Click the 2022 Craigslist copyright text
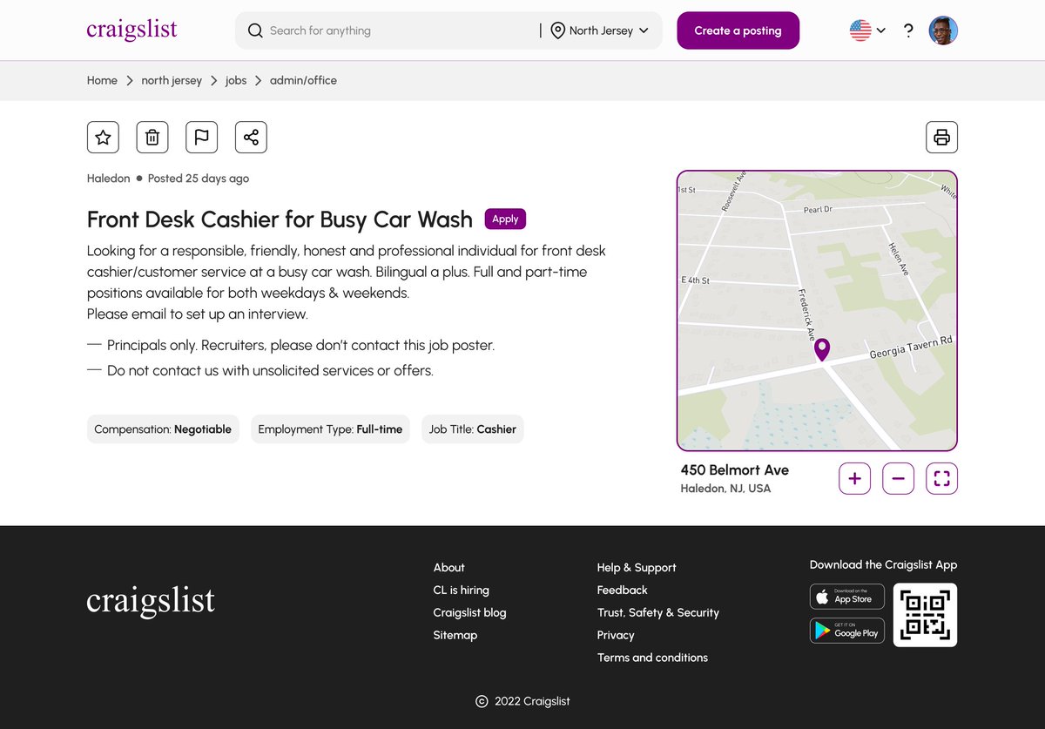Image resolution: width=1045 pixels, height=729 pixels. click(532, 701)
